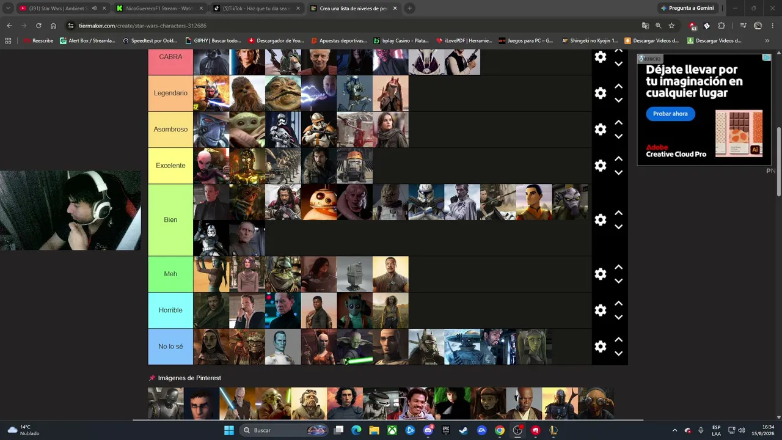
Task: Select the Legendario tier label
Action: point(170,93)
